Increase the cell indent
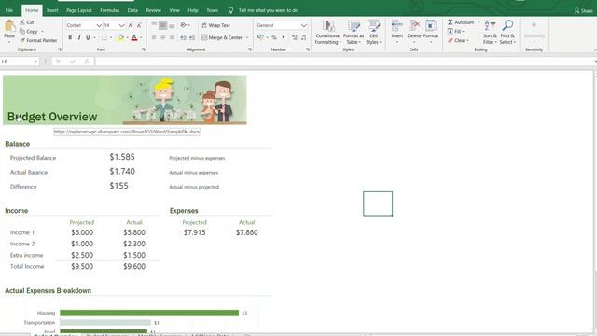The image size is (597, 336). [x=192, y=37]
